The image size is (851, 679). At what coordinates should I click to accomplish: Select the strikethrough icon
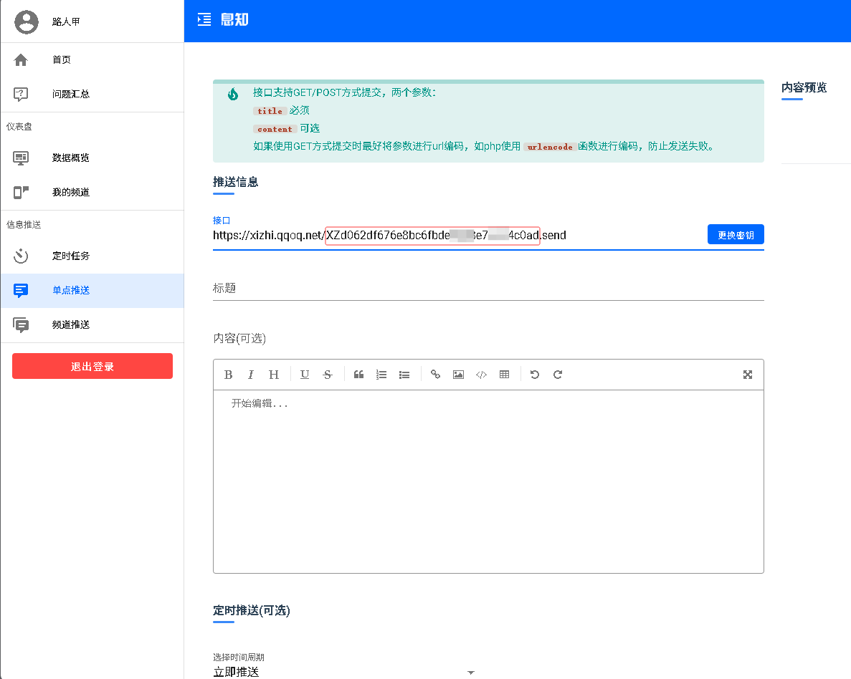coord(327,375)
